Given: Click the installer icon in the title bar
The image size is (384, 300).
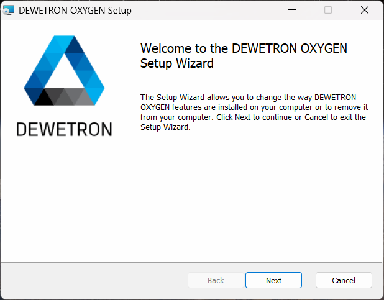Looking at the screenshot, I should pos(8,10).
